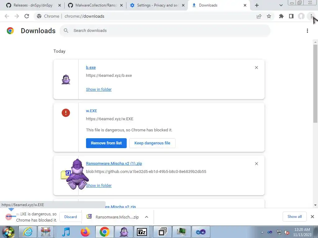Open 7-Zip taskbar icon
The width and height of the screenshot is (318, 238).
pyautogui.click(x=142, y=232)
